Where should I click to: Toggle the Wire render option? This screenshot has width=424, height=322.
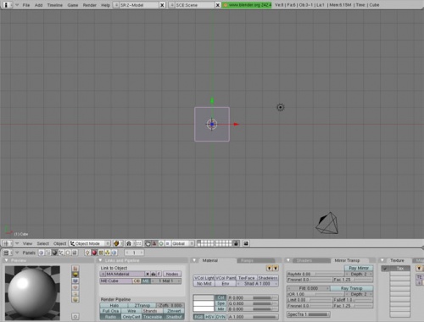click(131, 311)
